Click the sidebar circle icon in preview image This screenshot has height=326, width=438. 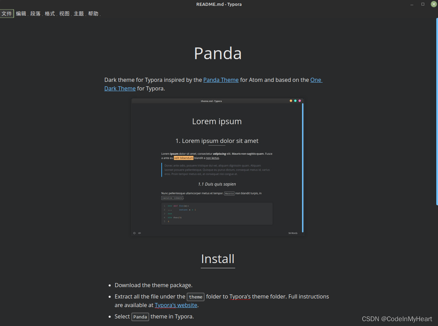click(134, 233)
